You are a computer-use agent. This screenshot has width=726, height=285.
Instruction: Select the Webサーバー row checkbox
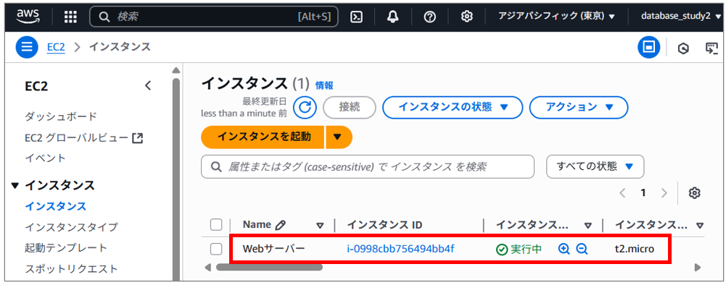coord(216,249)
